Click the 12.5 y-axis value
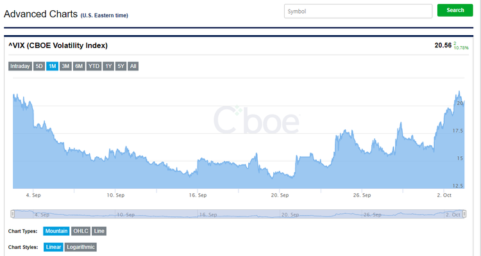Image resolution: width=481 pixels, height=256 pixels. pyautogui.click(x=458, y=186)
